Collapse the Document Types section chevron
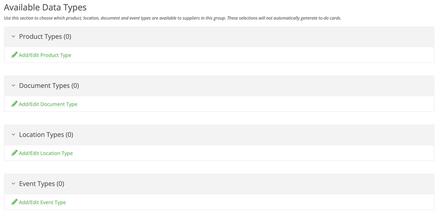 pyautogui.click(x=13, y=86)
